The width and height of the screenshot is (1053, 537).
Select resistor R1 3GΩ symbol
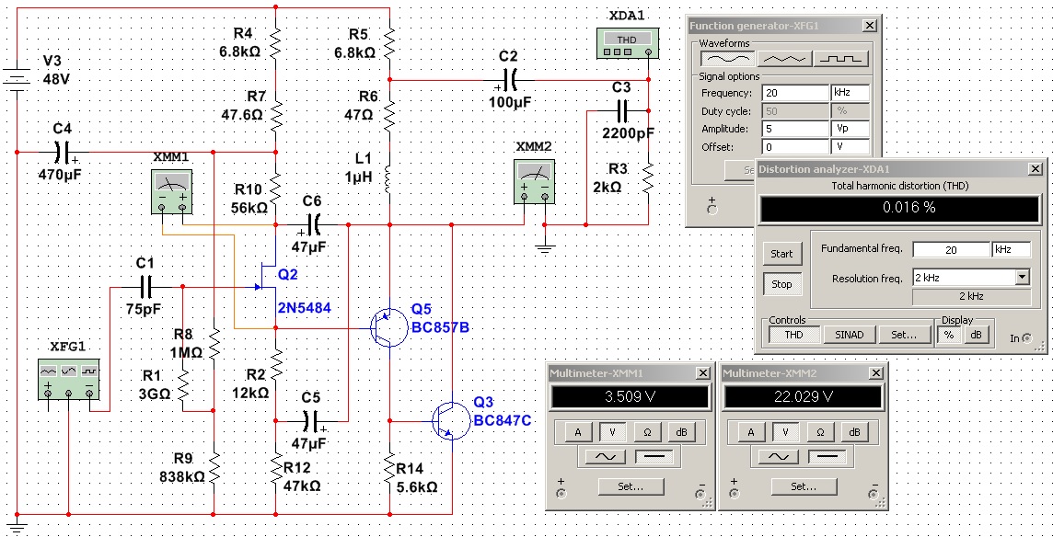[183, 386]
